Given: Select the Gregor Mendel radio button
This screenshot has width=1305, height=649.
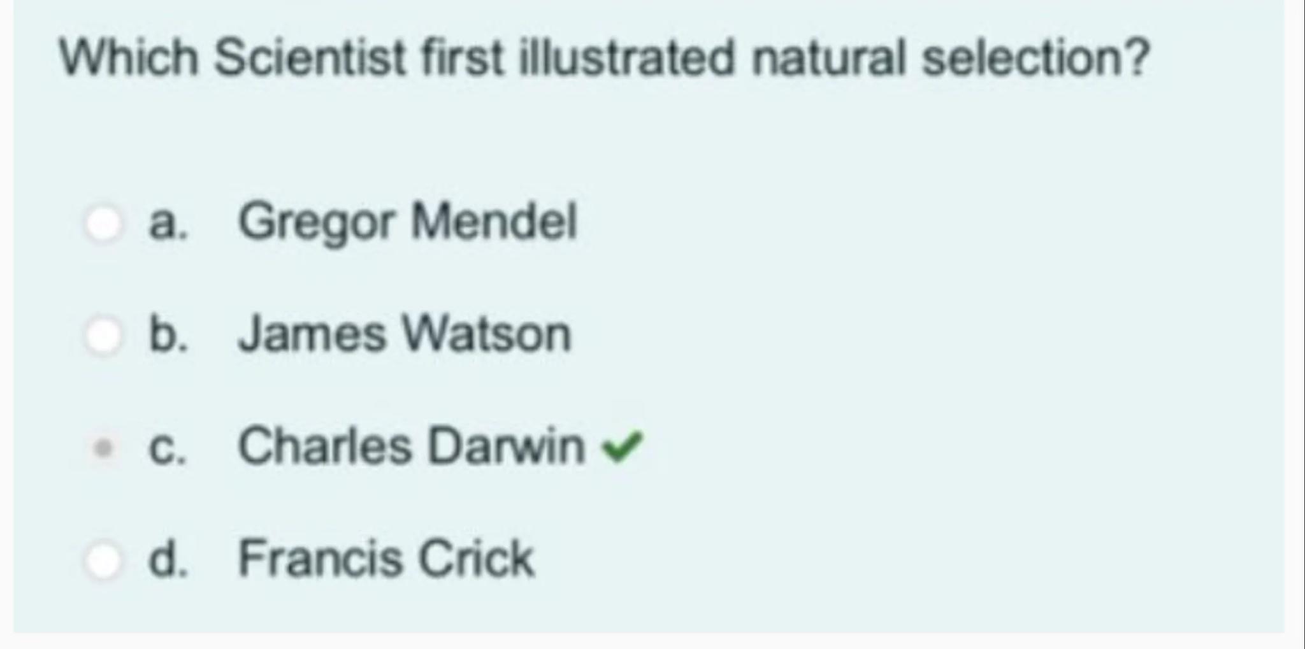Looking at the screenshot, I should point(103,224).
